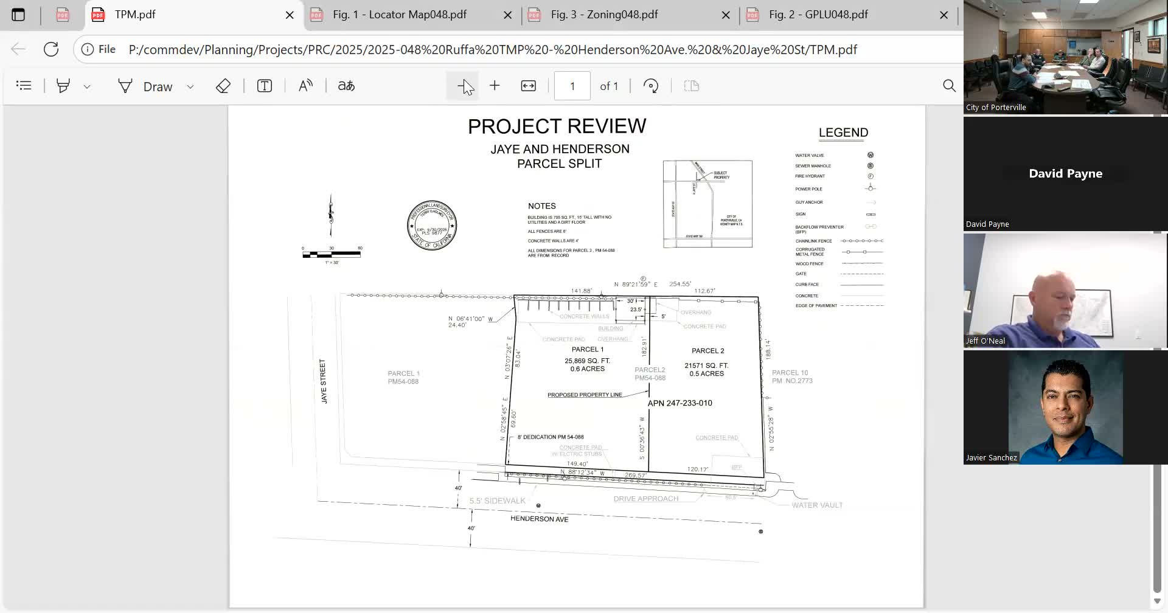1168x613 pixels.
Task: Focus the address bar file path
Action: [x=493, y=49]
